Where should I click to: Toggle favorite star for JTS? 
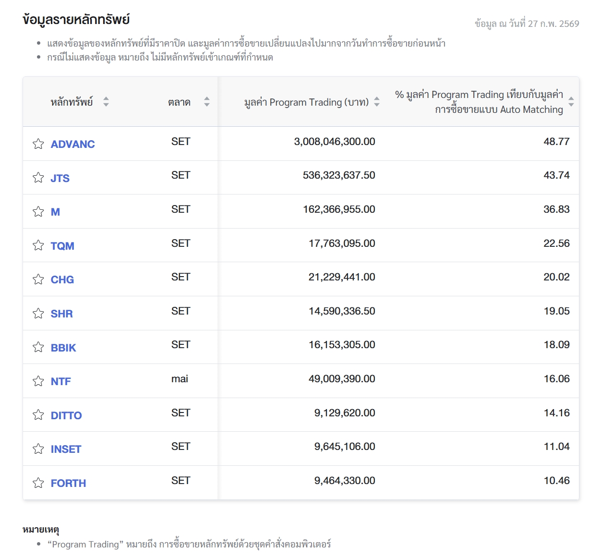click(x=38, y=178)
